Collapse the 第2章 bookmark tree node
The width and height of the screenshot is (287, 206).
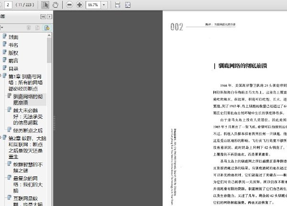(0, 137)
